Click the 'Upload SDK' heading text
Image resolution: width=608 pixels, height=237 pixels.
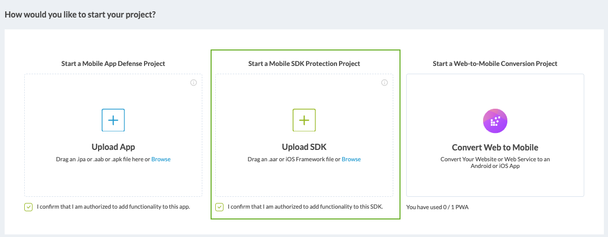click(x=304, y=147)
